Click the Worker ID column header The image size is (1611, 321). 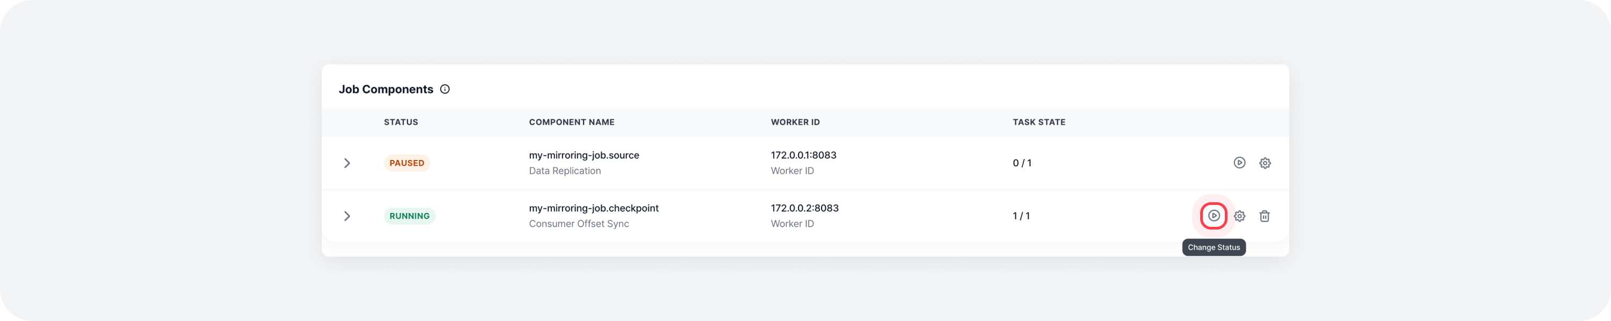[795, 122]
